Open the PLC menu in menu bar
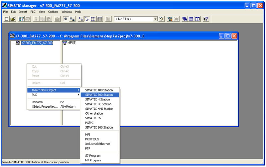Viewport: 266px width, 167px height. click(33, 12)
